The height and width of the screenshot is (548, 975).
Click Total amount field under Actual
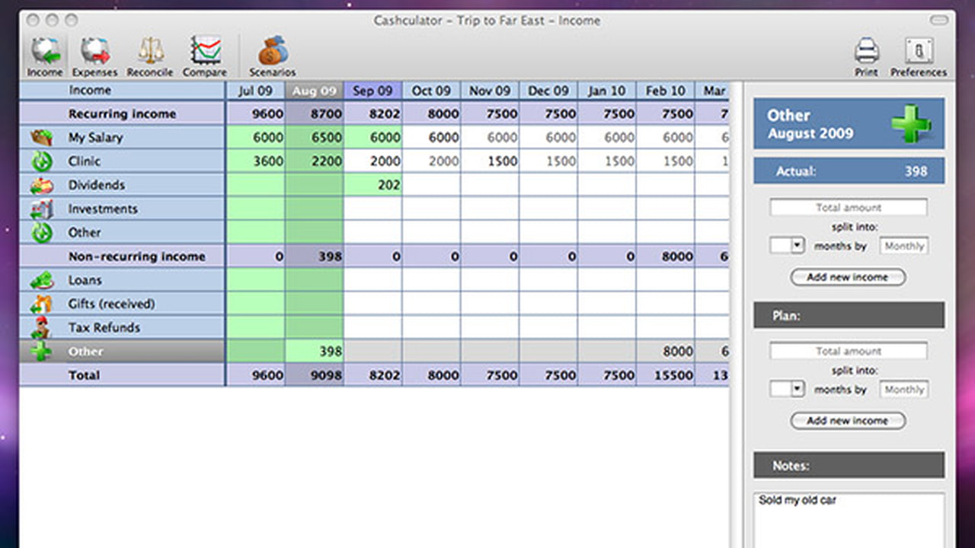point(849,207)
